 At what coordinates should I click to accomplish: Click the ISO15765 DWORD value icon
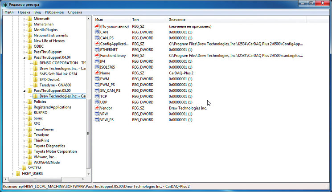click(97, 67)
